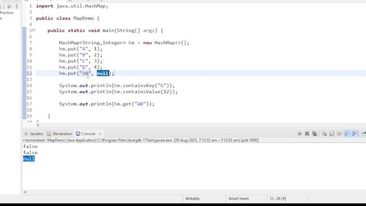Select the Practice project in Package Explorer
Viewport: 366px width, 206px height.
6,13
